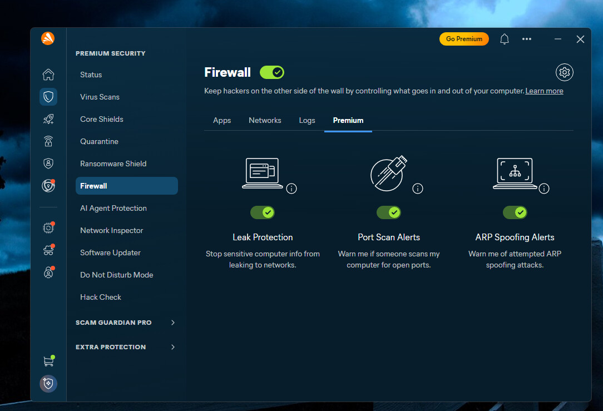
Task: Select the rocket Performance icon
Action: [48, 119]
